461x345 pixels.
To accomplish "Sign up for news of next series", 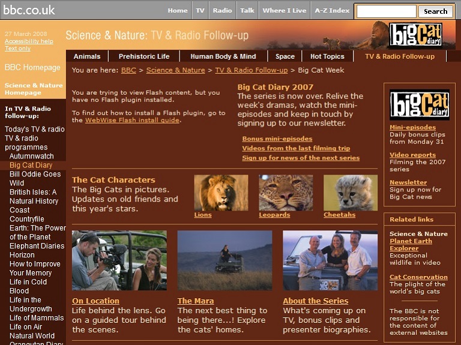I will pyautogui.click(x=301, y=158).
